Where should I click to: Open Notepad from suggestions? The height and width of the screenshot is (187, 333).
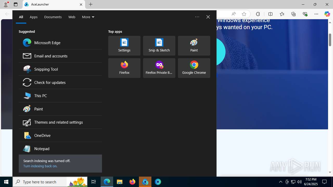(x=60, y=149)
